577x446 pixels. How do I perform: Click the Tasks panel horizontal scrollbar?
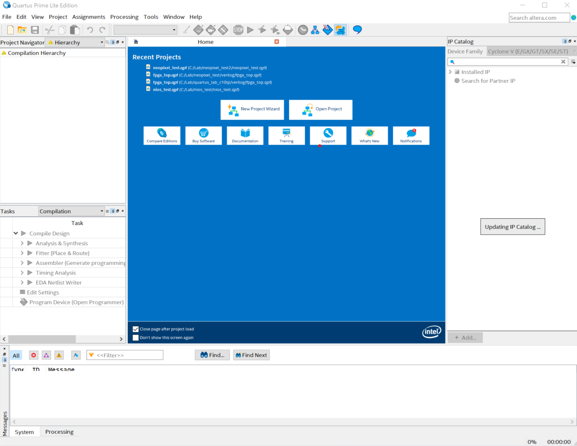coord(42,339)
